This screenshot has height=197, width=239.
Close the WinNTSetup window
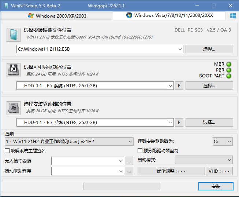point(231,6)
